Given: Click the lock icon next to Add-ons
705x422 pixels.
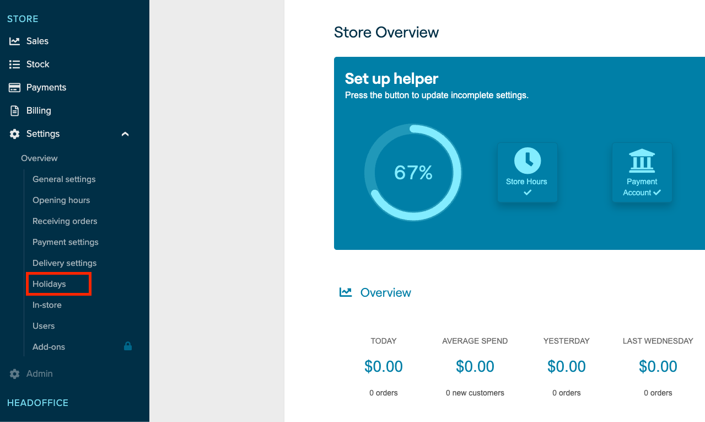Looking at the screenshot, I should pos(127,346).
